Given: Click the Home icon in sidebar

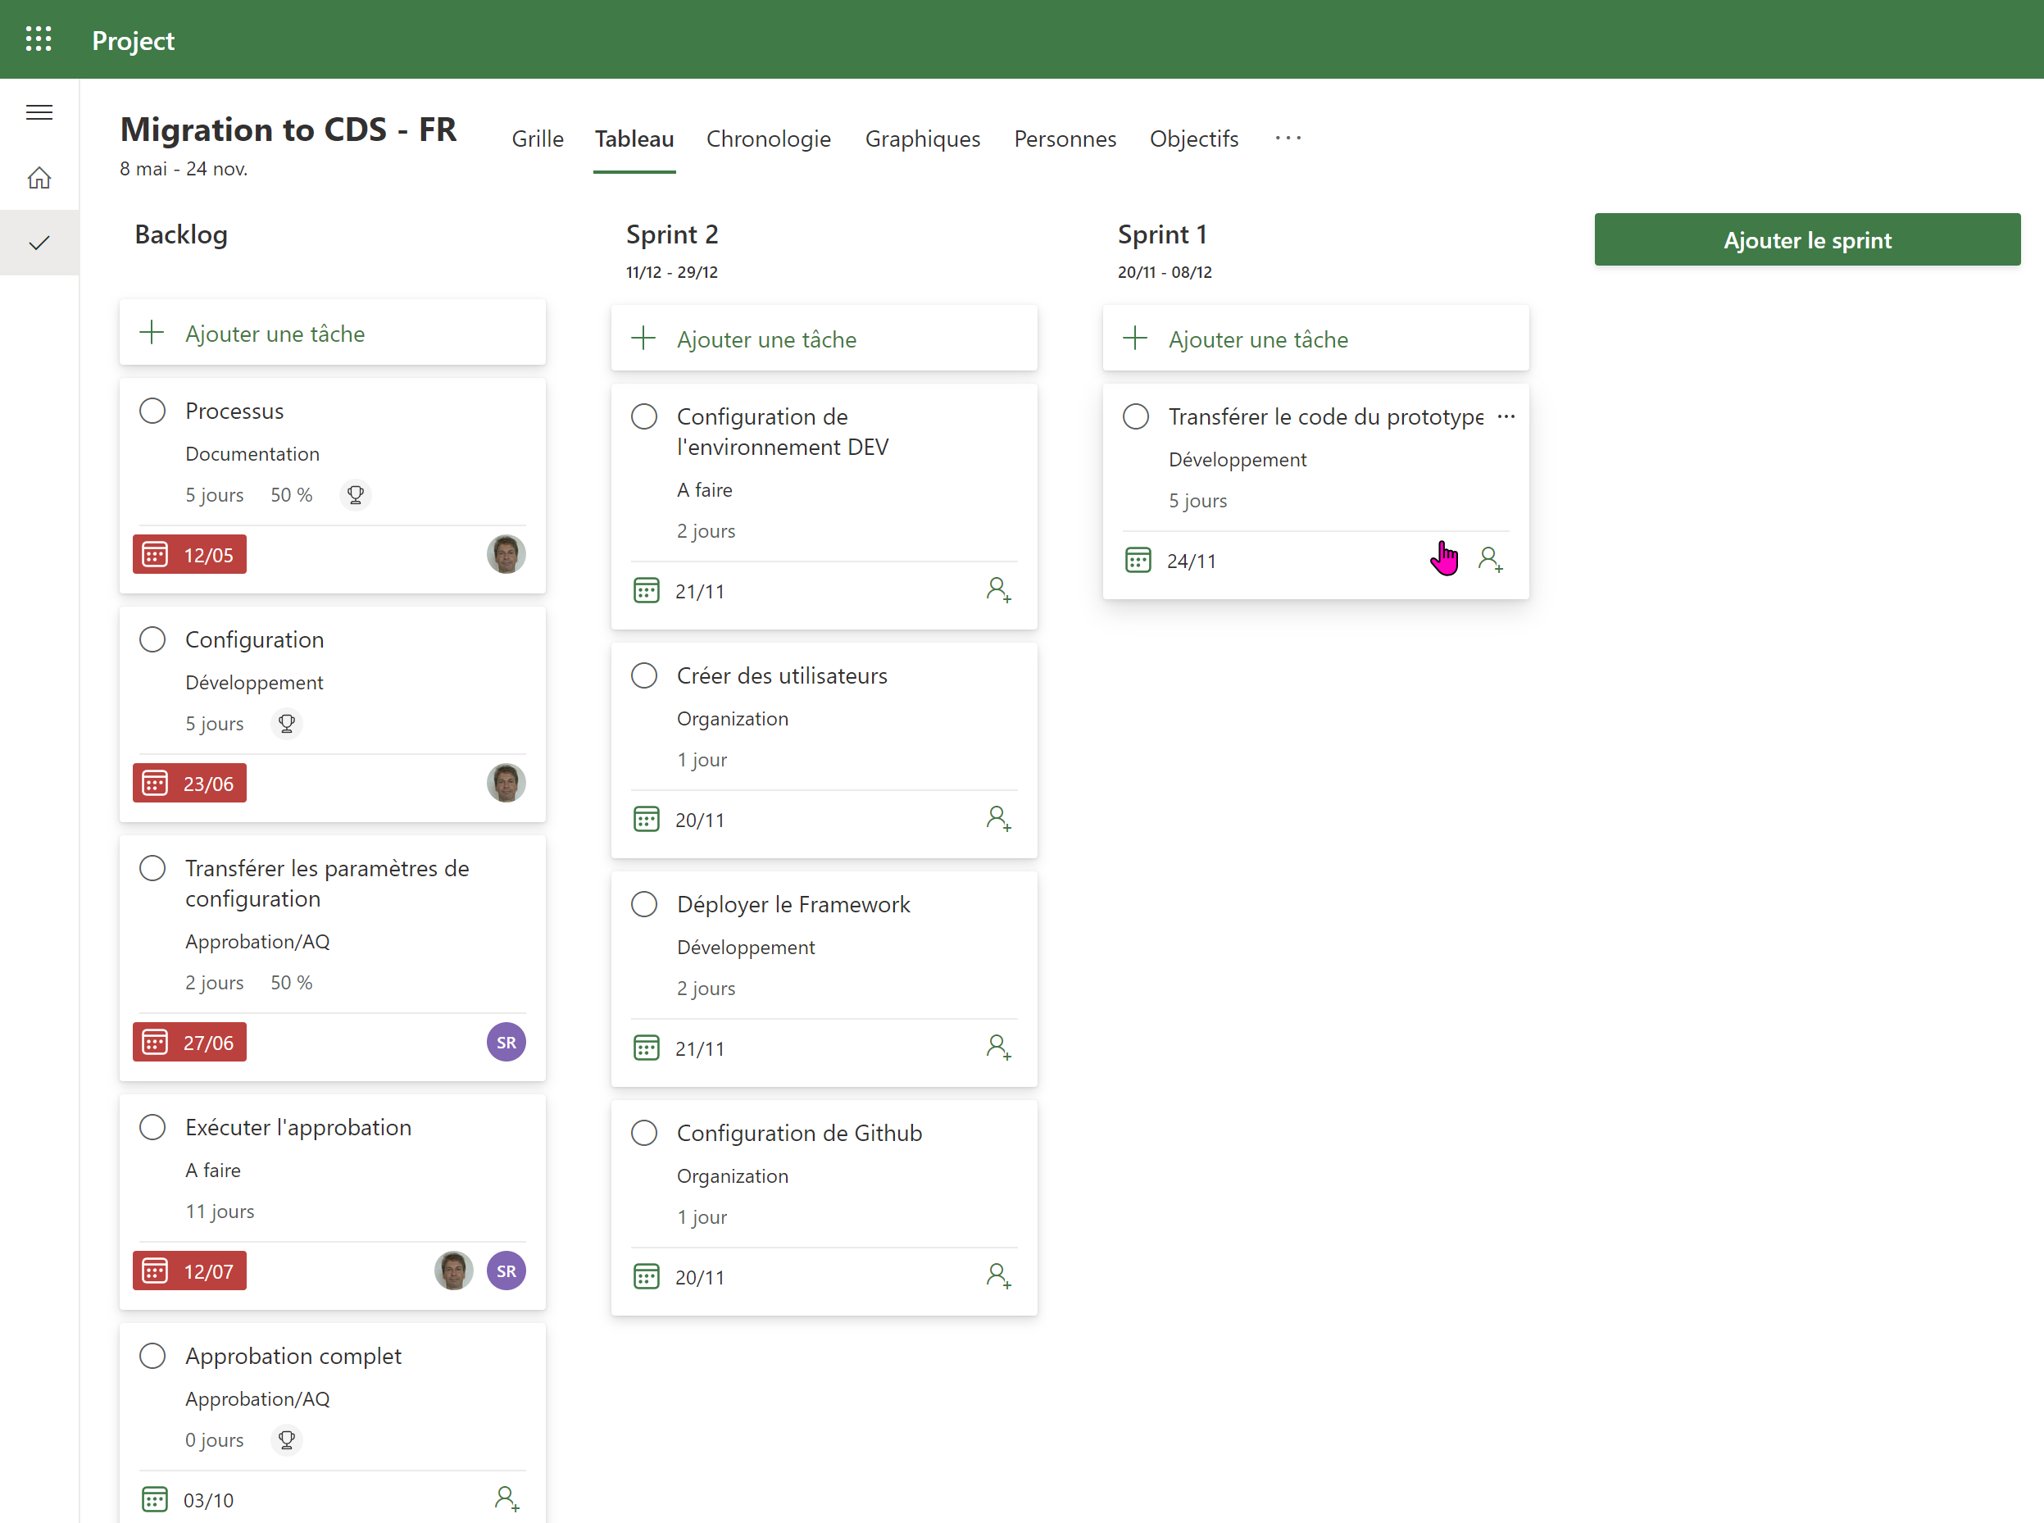Looking at the screenshot, I should click(39, 177).
